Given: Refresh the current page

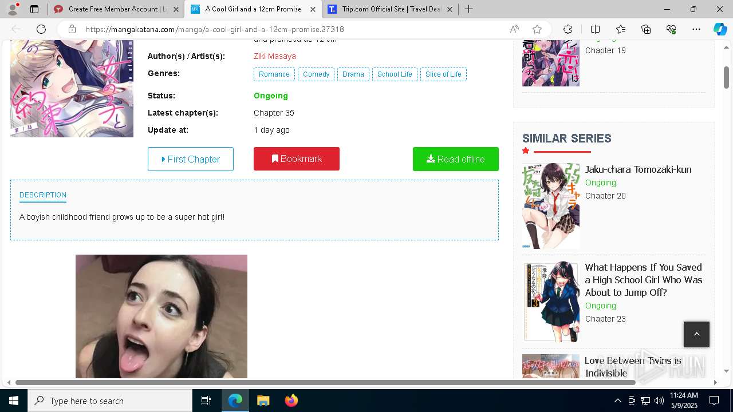Looking at the screenshot, I should tap(41, 29).
